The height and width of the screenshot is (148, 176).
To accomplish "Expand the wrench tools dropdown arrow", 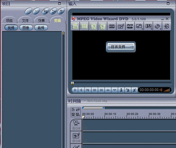I will (x=142, y=29).
